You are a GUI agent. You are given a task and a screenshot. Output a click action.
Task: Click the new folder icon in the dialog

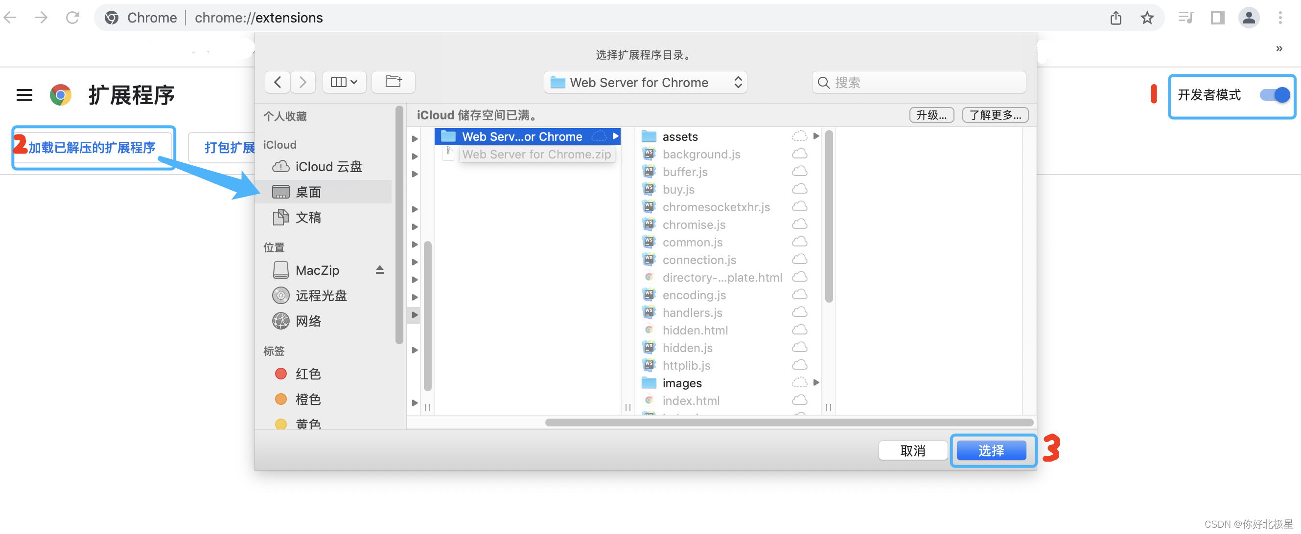(394, 82)
